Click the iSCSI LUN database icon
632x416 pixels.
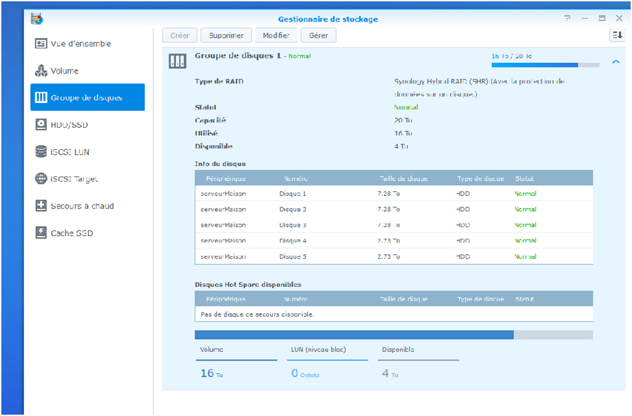41,152
